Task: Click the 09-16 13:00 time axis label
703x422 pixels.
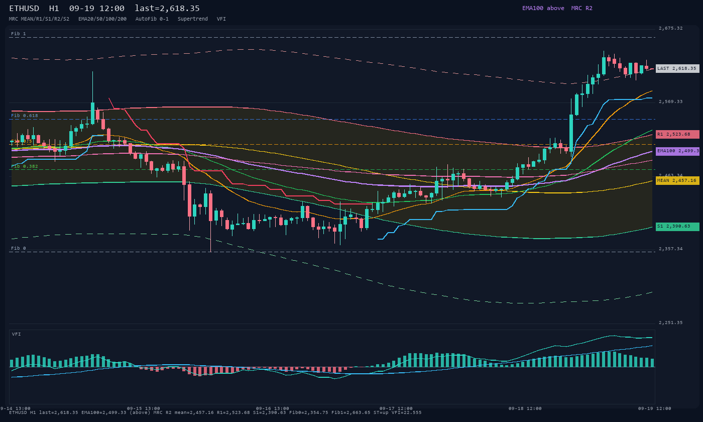Action: (273, 408)
